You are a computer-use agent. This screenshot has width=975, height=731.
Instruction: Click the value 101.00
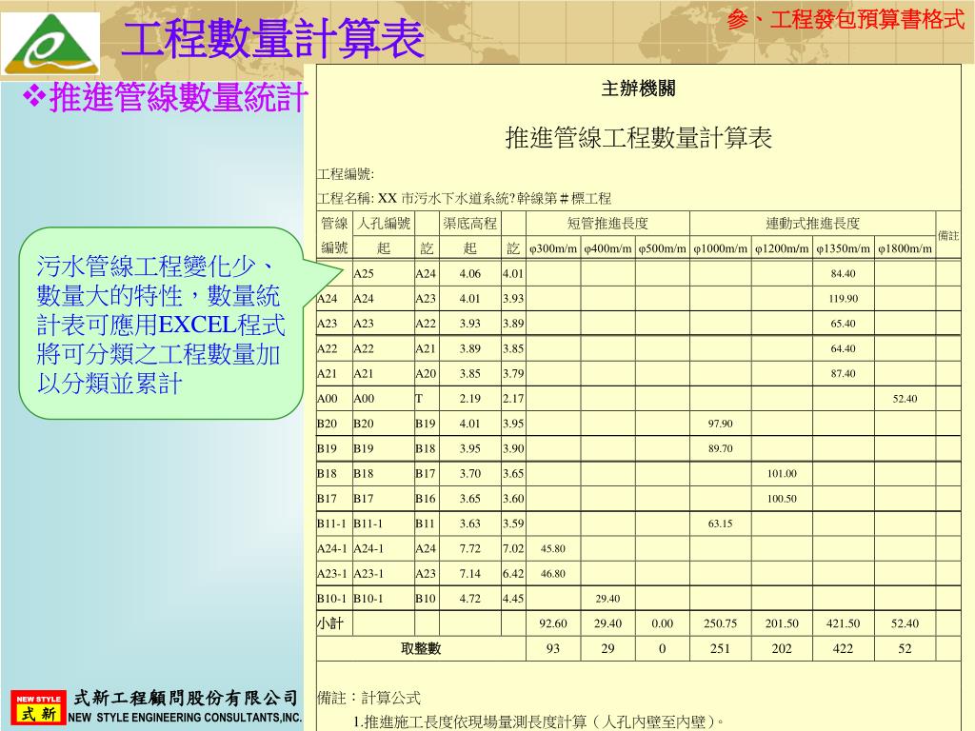pyautogui.click(x=782, y=474)
